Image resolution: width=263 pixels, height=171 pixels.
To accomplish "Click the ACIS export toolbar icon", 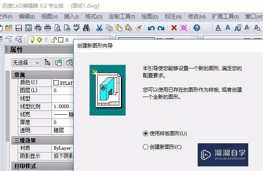I will 28,28.
